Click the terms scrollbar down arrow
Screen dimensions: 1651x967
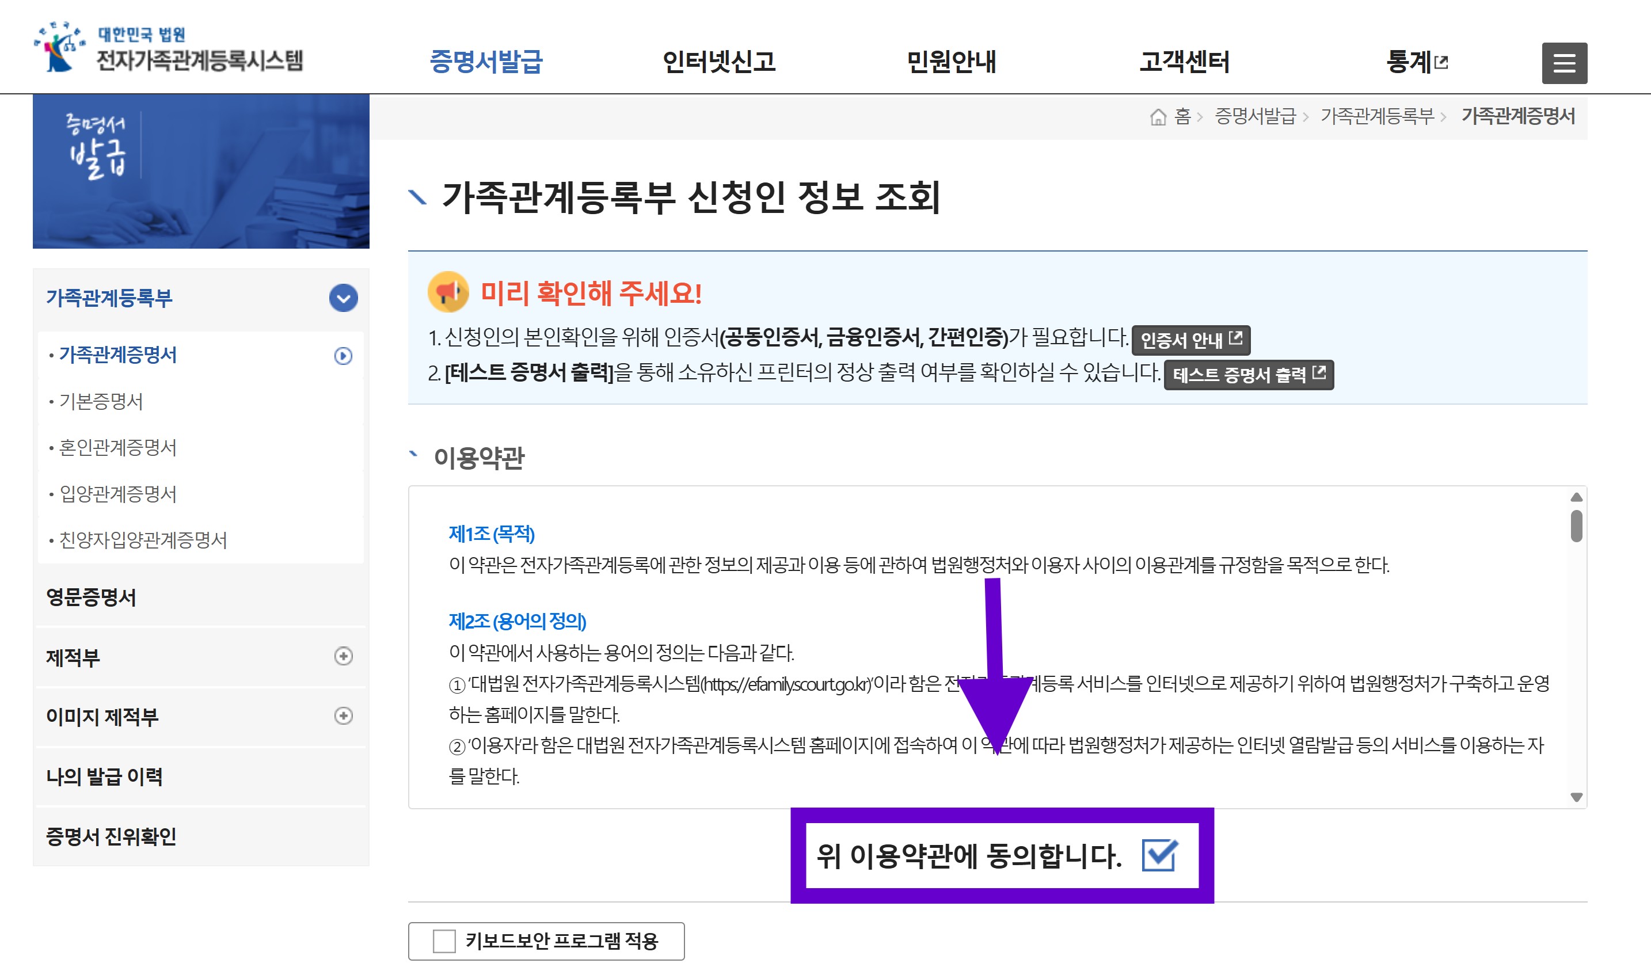1576,797
